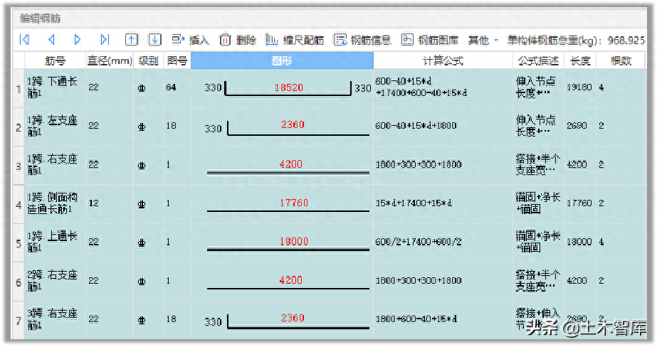Click shape length 17760 in row 4
Viewport: 657px width, 347px height.
click(294, 203)
